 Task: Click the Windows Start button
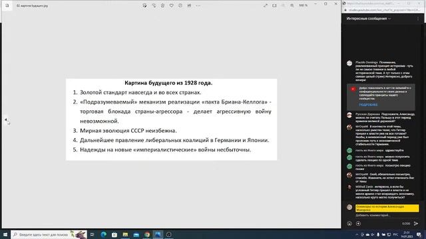tap(5, 234)
